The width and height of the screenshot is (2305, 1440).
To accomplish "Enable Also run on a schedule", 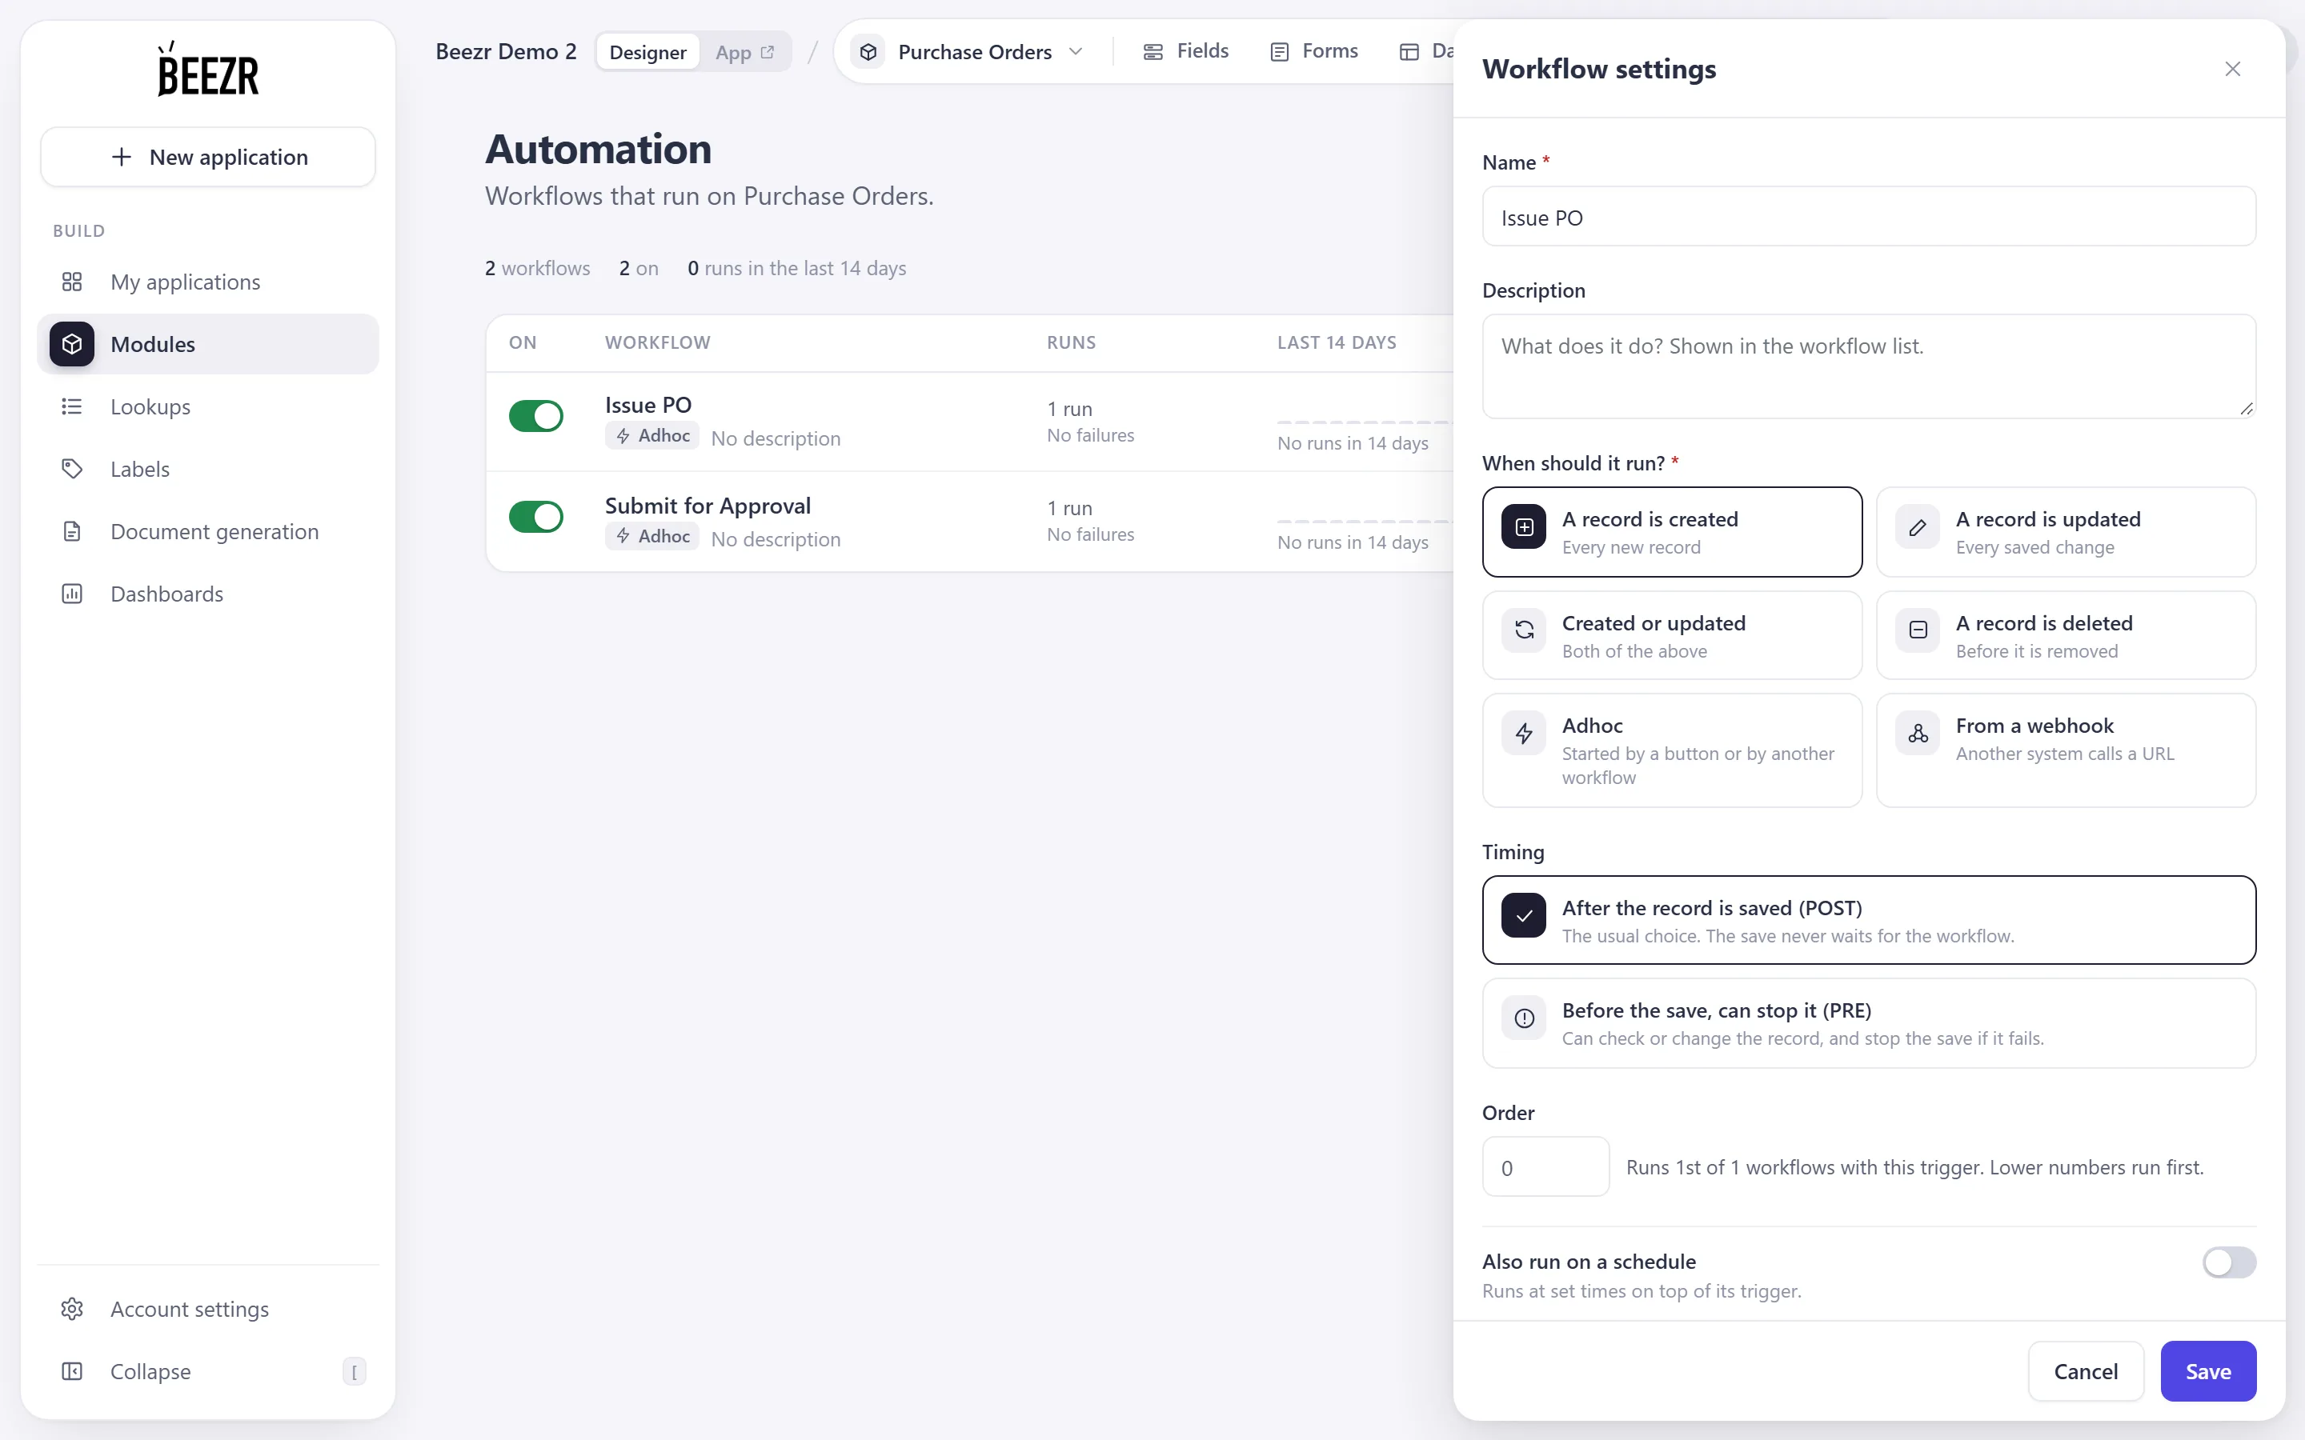I will (x=2229, y=1262).
